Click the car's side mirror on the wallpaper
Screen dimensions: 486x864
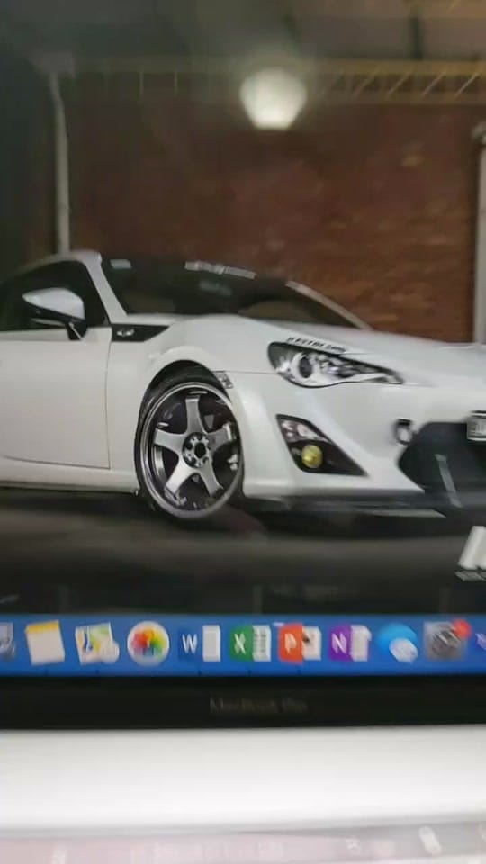click(x=54, y=306)
